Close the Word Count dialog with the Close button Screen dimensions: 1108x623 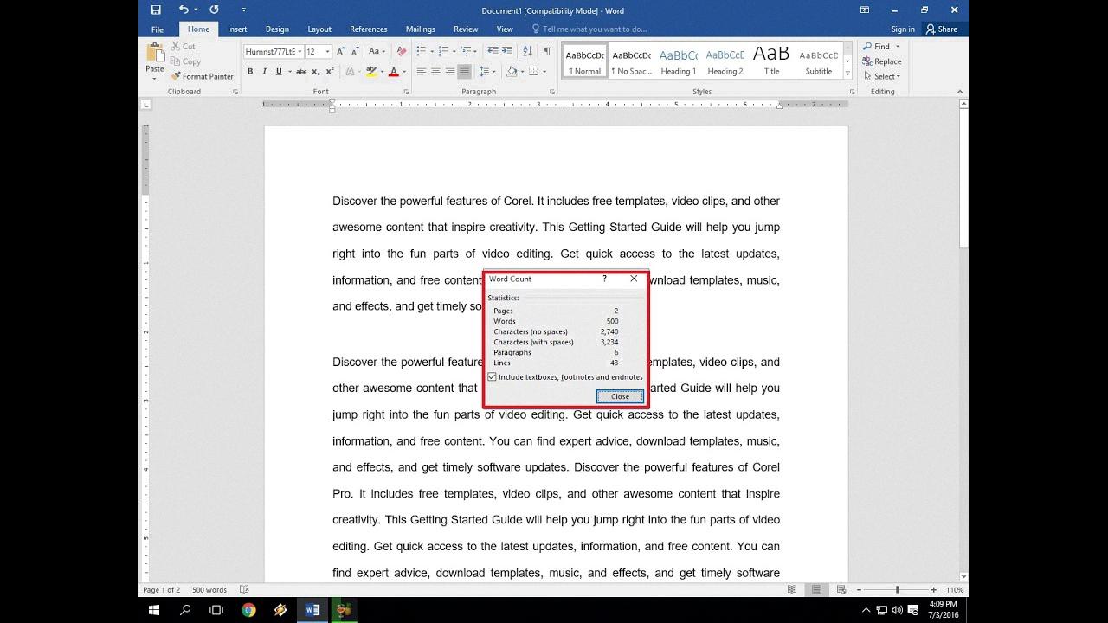click(x=620, y=396)
